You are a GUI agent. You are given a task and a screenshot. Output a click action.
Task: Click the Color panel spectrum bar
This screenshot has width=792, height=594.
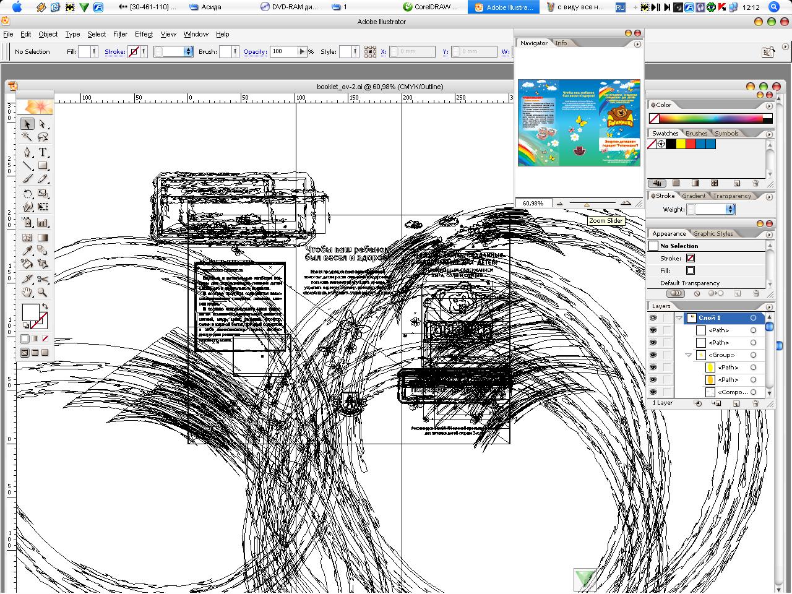point(710,119)
